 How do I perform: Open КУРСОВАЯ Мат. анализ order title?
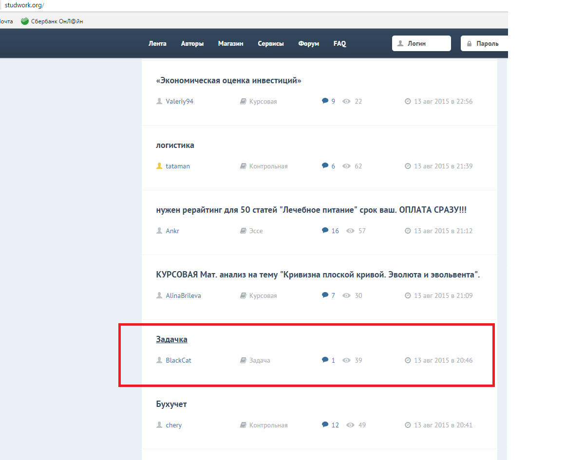pyautogui.click(x=318, y=275)
